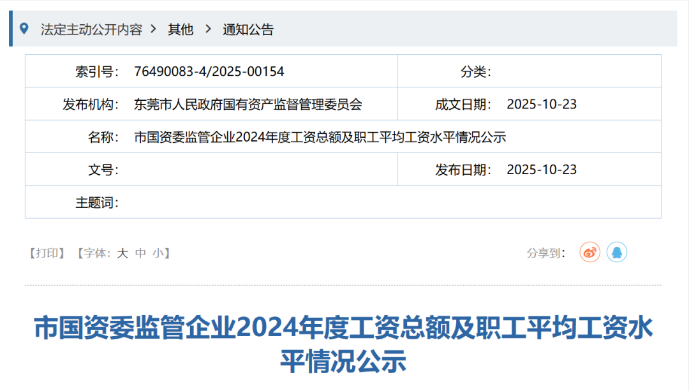Set font size to large (大)

122,253
